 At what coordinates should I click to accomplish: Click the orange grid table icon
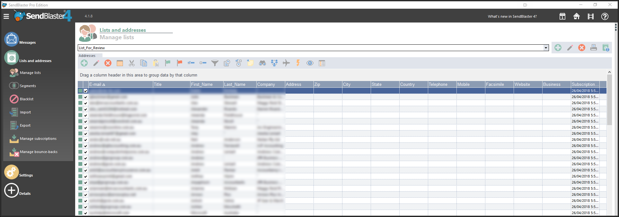(120, 63)
